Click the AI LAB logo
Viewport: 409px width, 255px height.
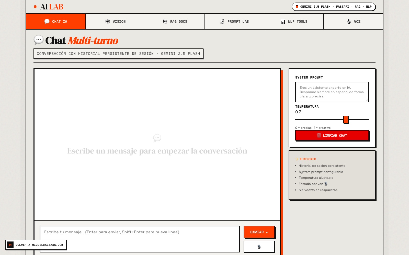point(49,7)
